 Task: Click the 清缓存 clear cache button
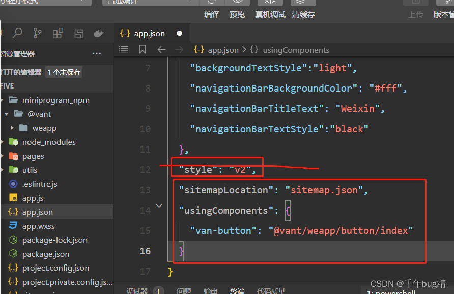(x=303, y=14)
